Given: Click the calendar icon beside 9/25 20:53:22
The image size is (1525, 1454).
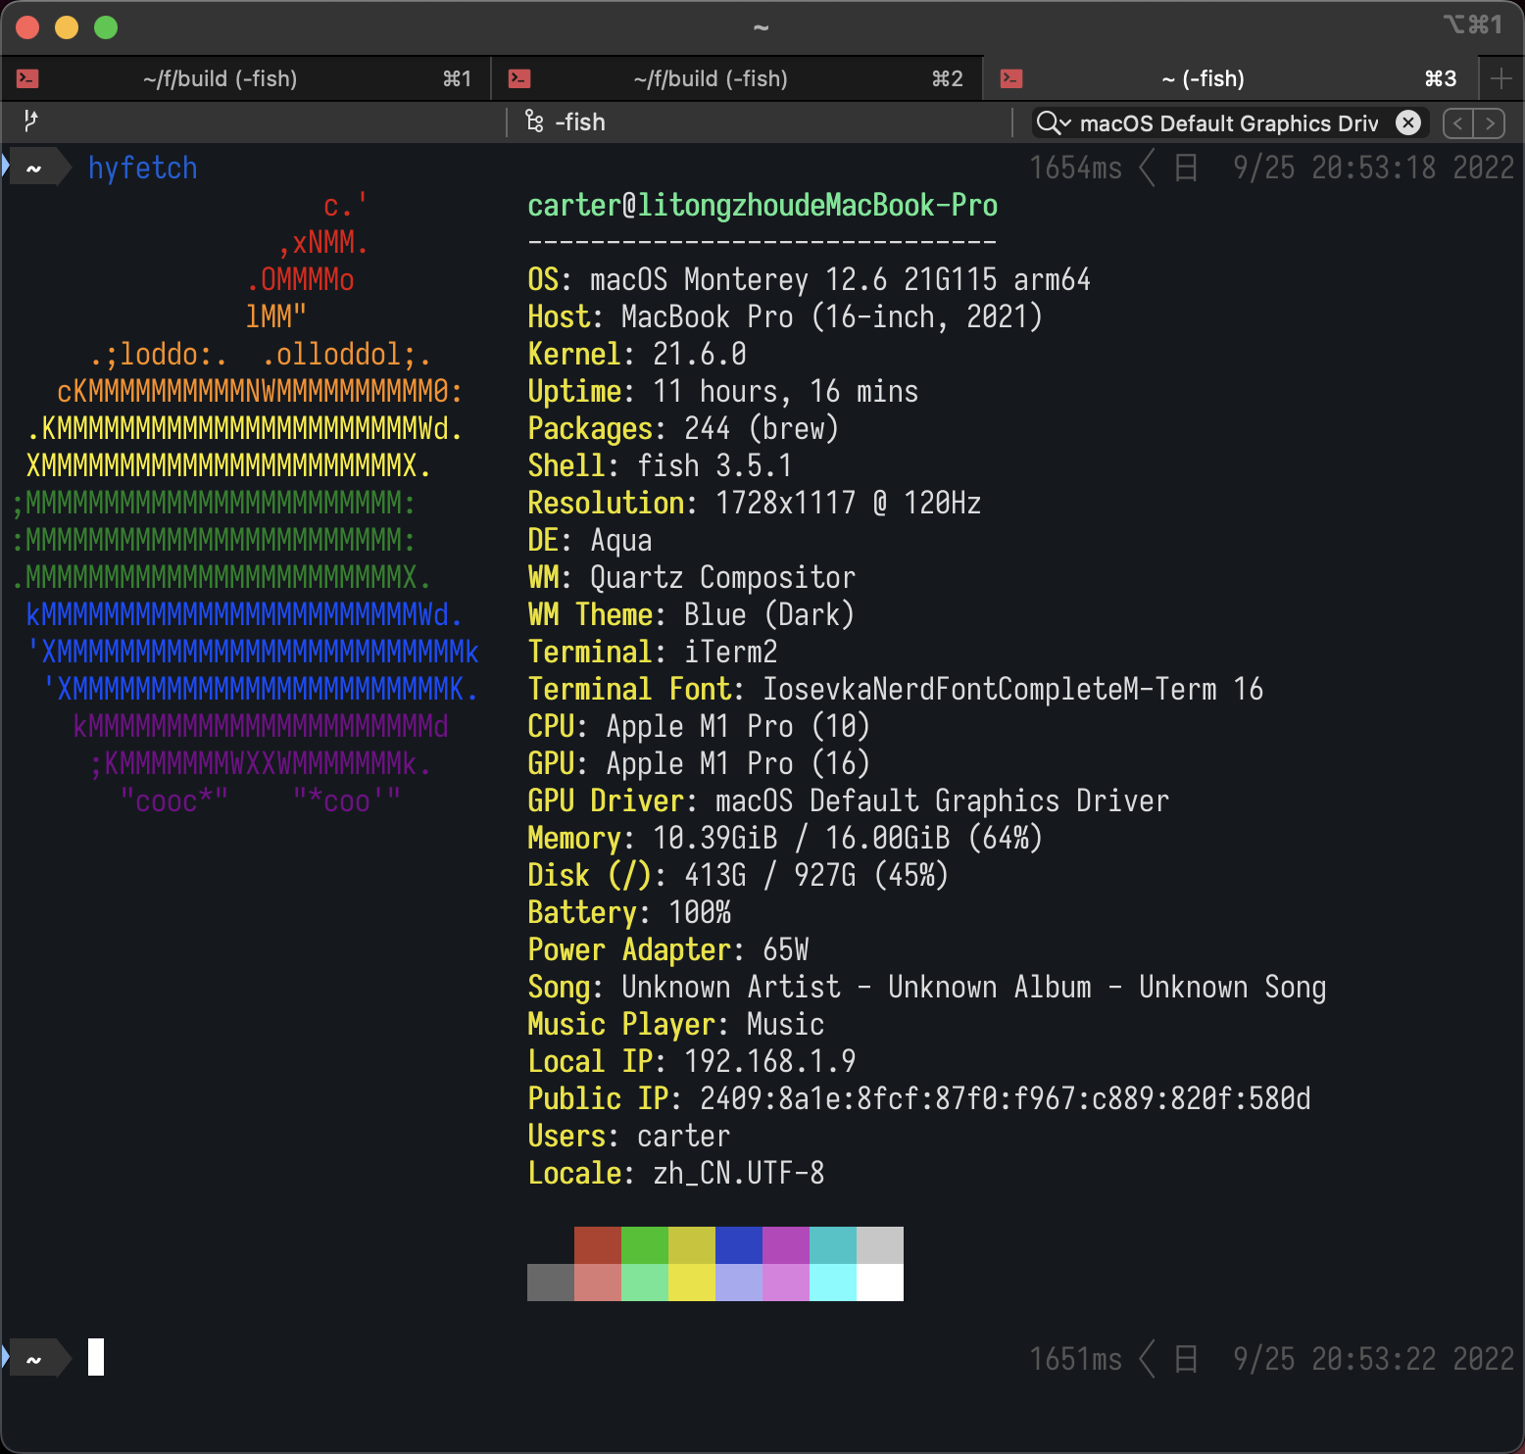Looking at the screenshot, I should (x=1186, y=1359).
